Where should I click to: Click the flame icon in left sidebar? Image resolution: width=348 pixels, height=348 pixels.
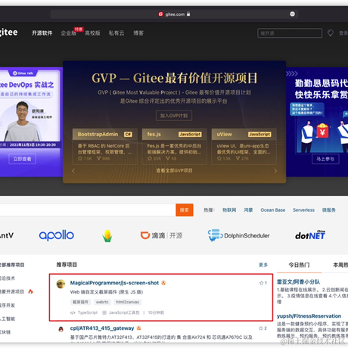pyautogui.click(x=30, y=291)
